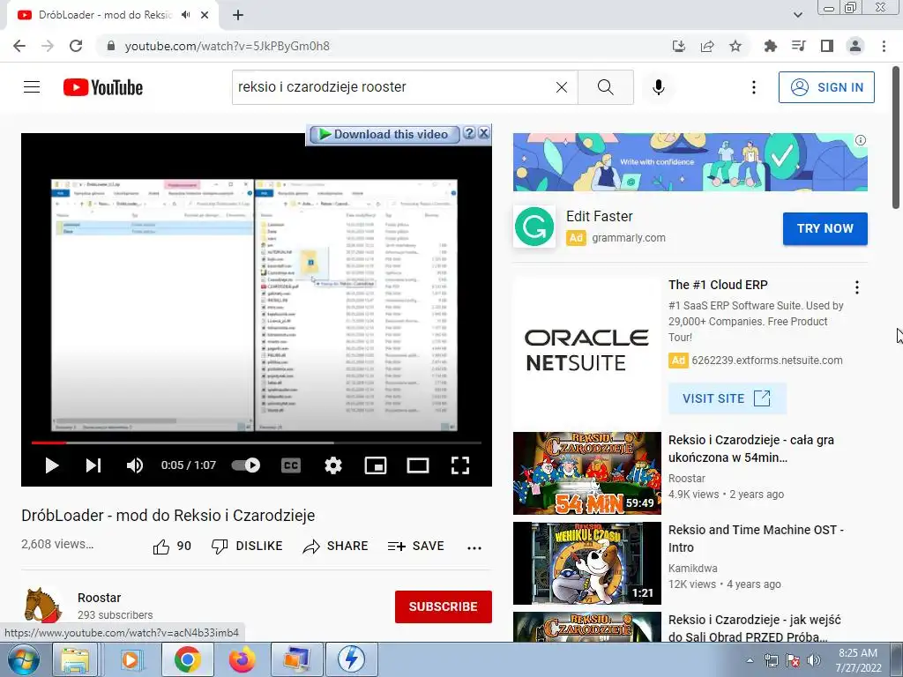Share this page from address bar

click(707, 46)
